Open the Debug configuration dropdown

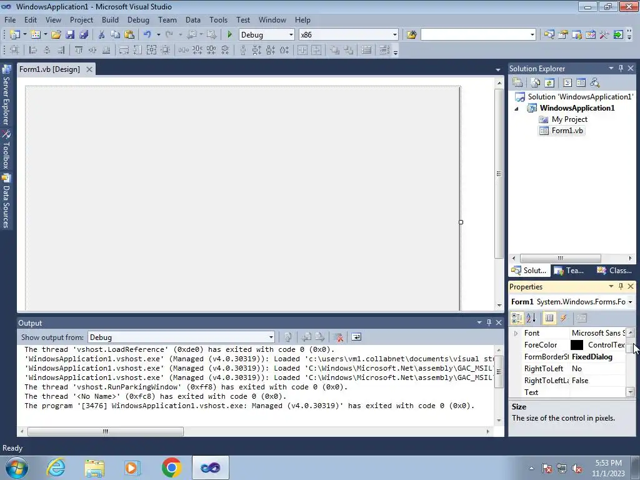[x=291, y=35]
